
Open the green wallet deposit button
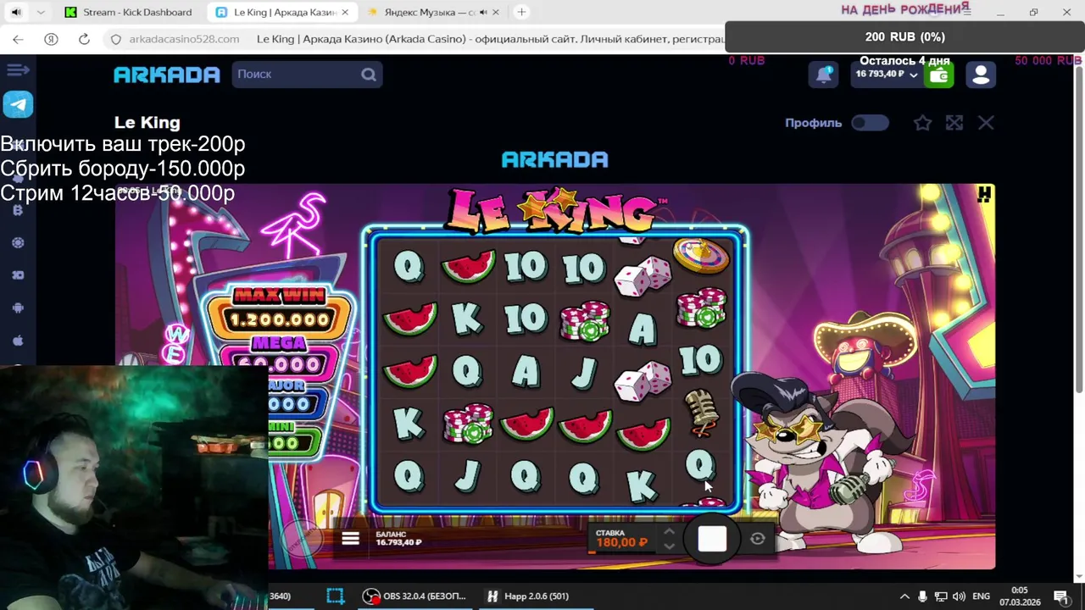click(x=938, y=75)
